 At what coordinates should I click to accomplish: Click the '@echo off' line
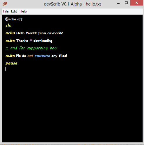click(x=14, y=19)
